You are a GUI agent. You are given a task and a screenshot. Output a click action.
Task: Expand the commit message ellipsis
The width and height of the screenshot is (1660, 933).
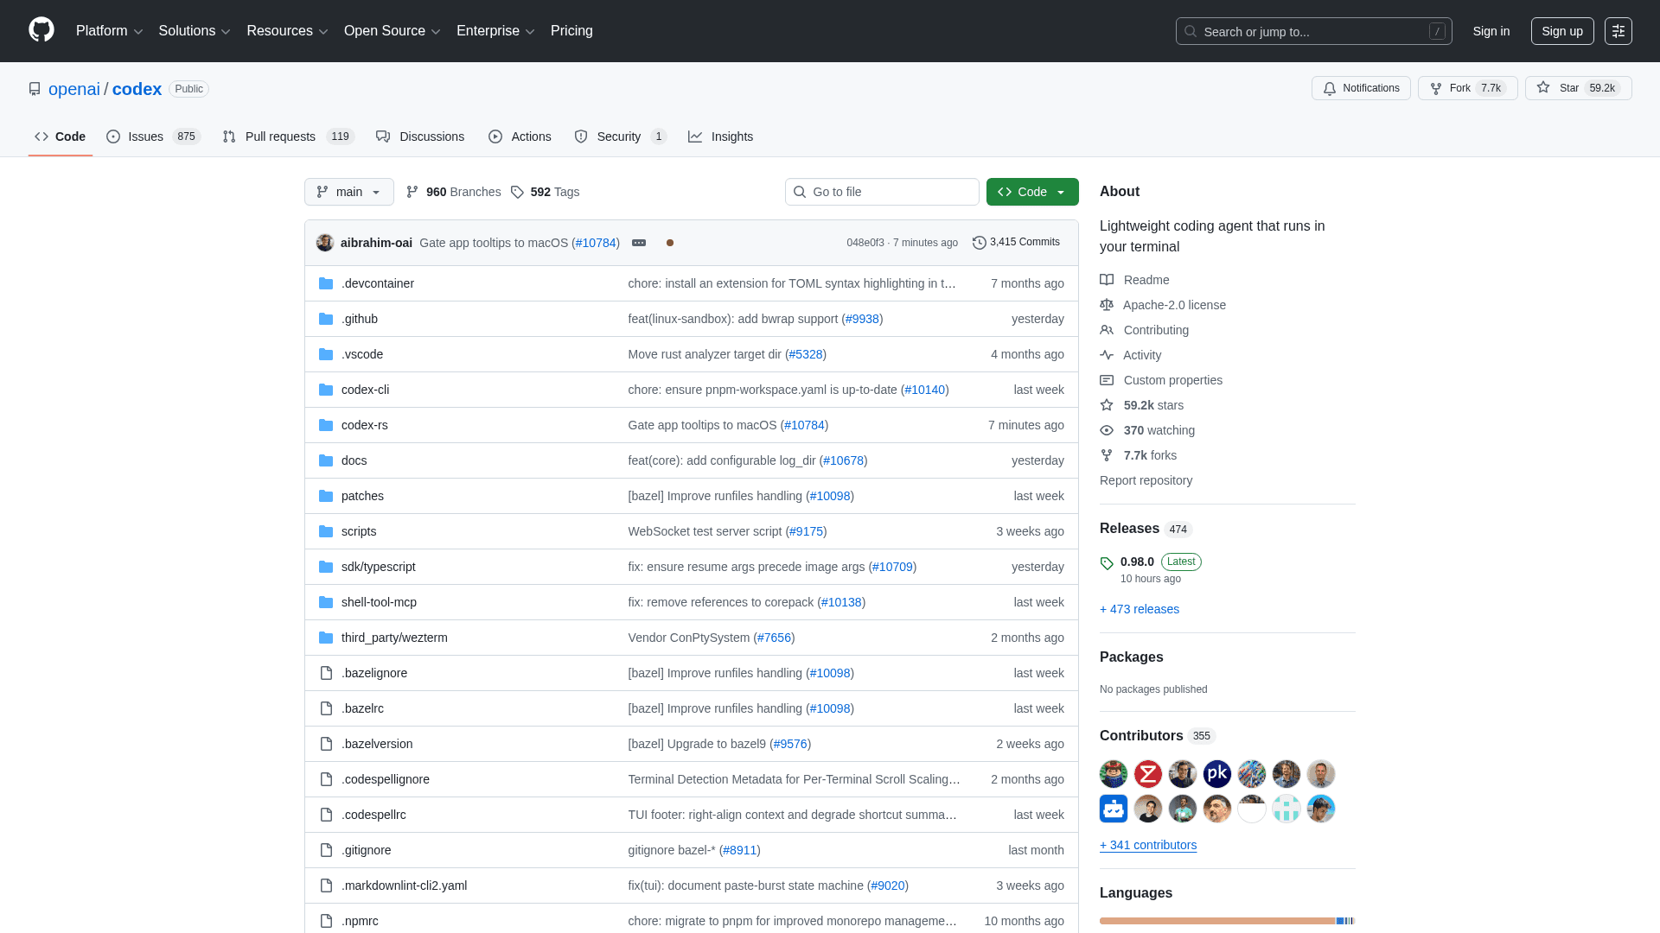[x=639, y=243]
